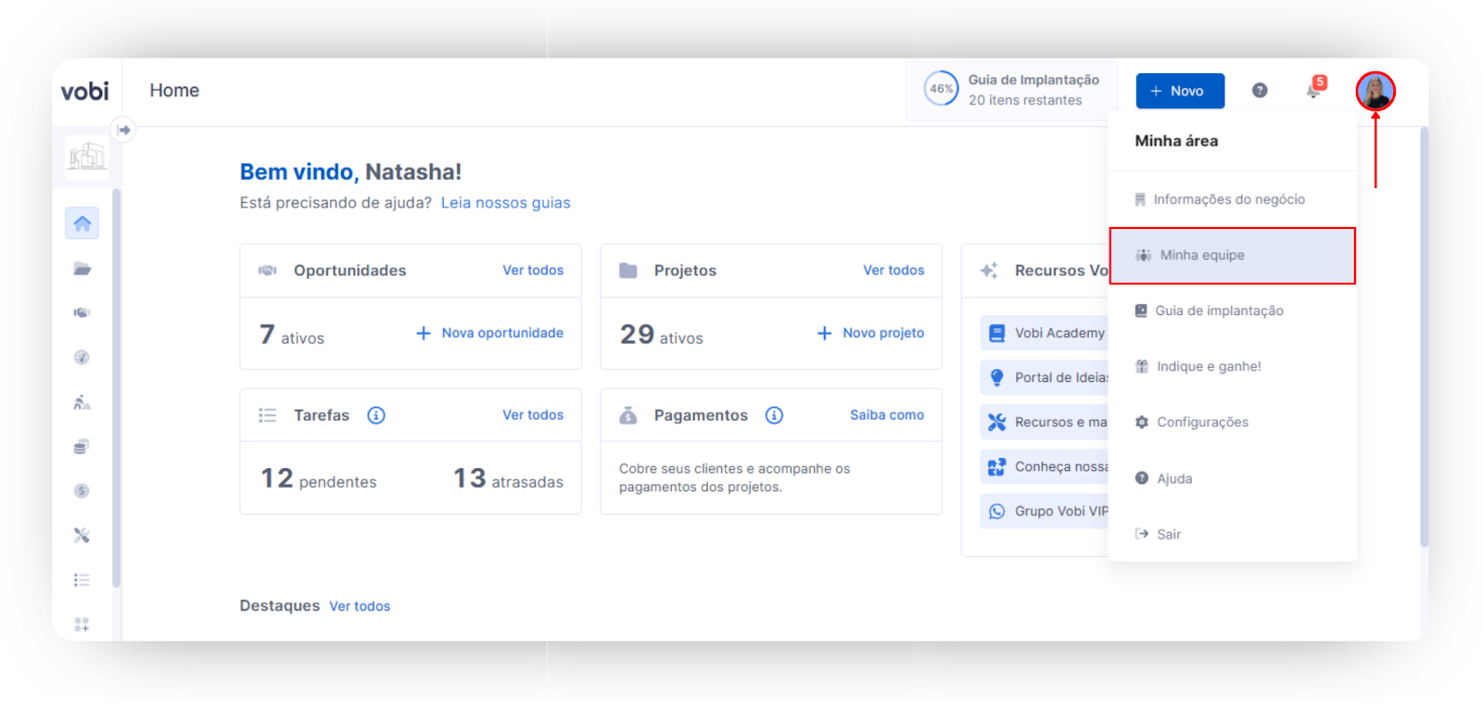Viewport: 1483px width, 723px height.
Task: Click the info icon beside Pagamentos
Action: click(775, 415)
